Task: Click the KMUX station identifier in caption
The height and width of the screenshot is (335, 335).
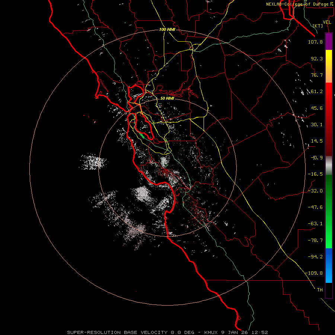Action: (x=211, y=332)
